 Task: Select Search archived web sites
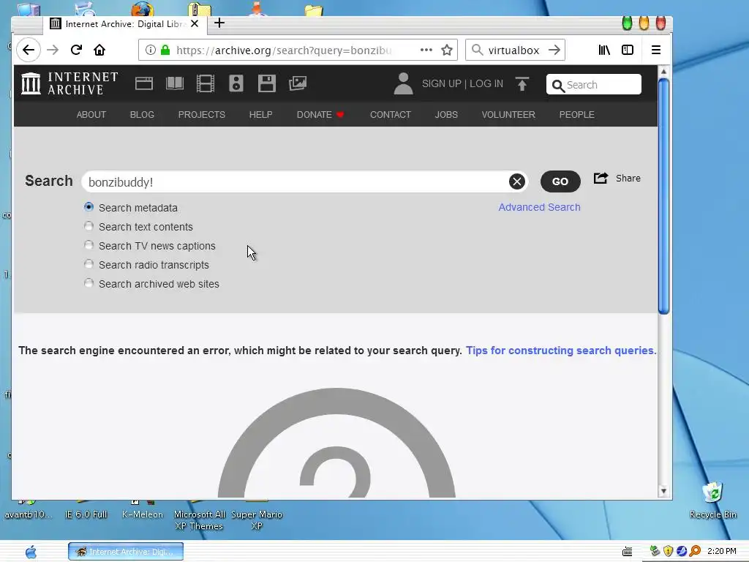(89, 283)
